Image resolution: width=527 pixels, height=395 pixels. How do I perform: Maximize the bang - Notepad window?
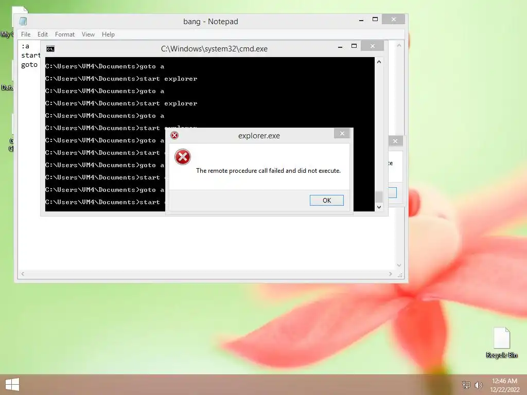pos(375,20)
